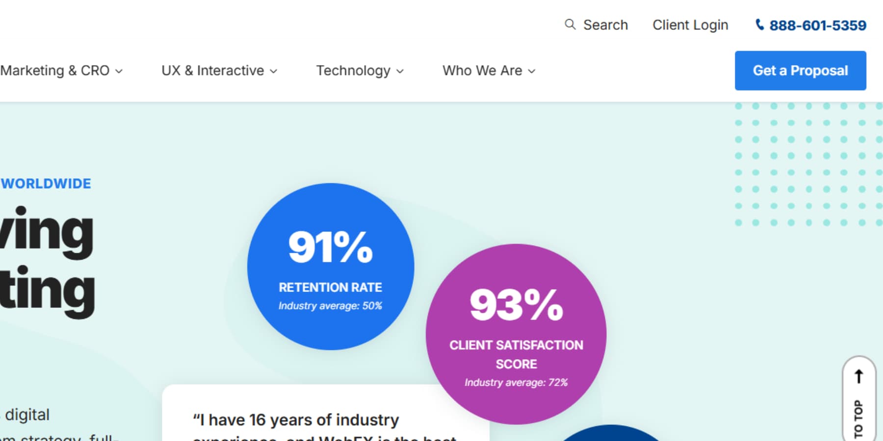Image resolution: width=883 pixels, height=441 pixels.
Task: Expand the Who We Are chevron
Action: click(532, 72)
